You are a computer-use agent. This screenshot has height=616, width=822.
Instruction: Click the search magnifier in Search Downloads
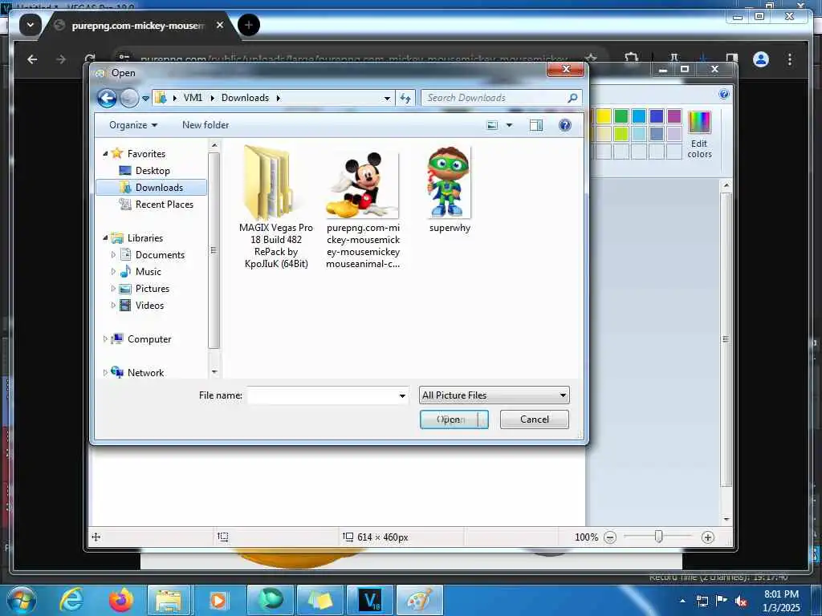point(572,98)
